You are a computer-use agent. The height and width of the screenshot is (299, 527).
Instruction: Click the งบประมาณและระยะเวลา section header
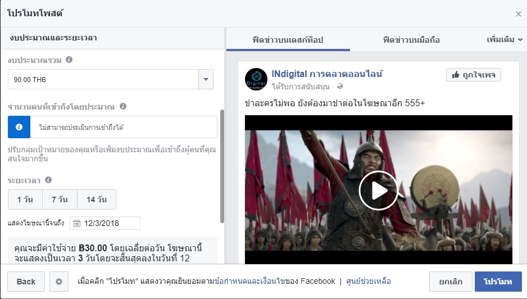pyautogui.click(x=53, y=38)
